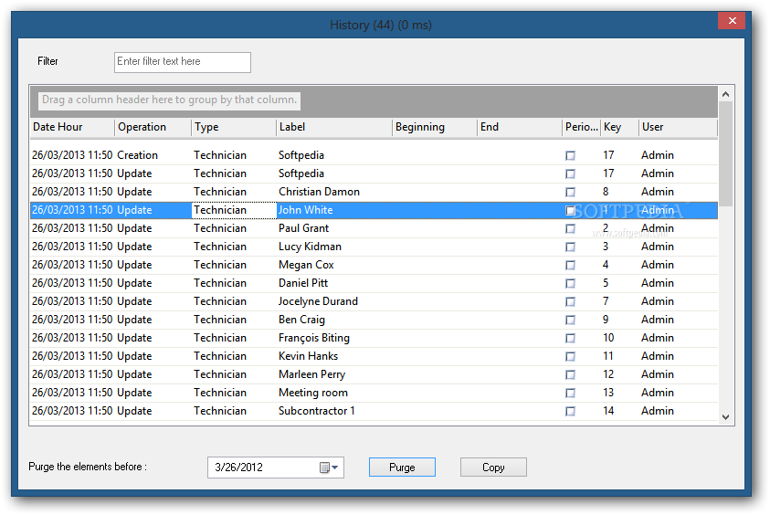
Task: Click the vertical scrollbar thumb
Action: [726, 153]
